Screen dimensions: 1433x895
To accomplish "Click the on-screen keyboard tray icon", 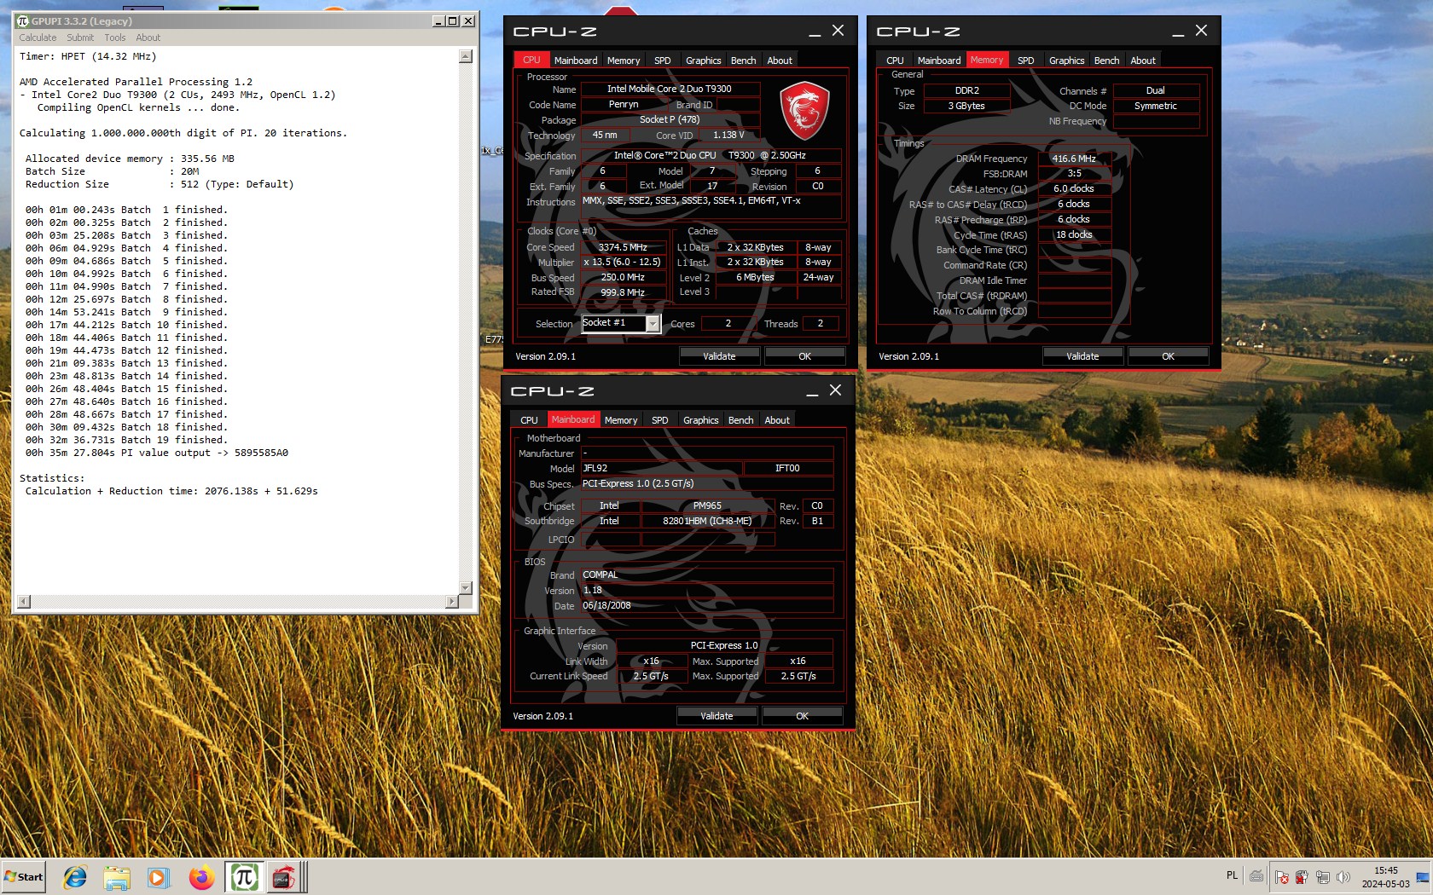I will (1256, 875).
